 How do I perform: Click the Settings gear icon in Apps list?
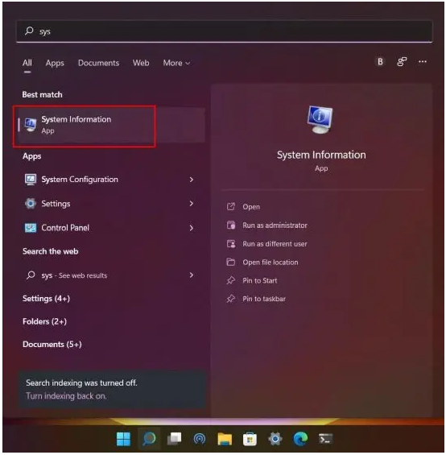pos(31,204)
